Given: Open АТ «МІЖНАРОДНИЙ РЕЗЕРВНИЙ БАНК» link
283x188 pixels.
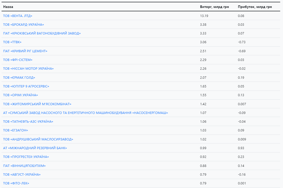Looking at the screenshot, I should pyautogui.click(x=35, y=148).
